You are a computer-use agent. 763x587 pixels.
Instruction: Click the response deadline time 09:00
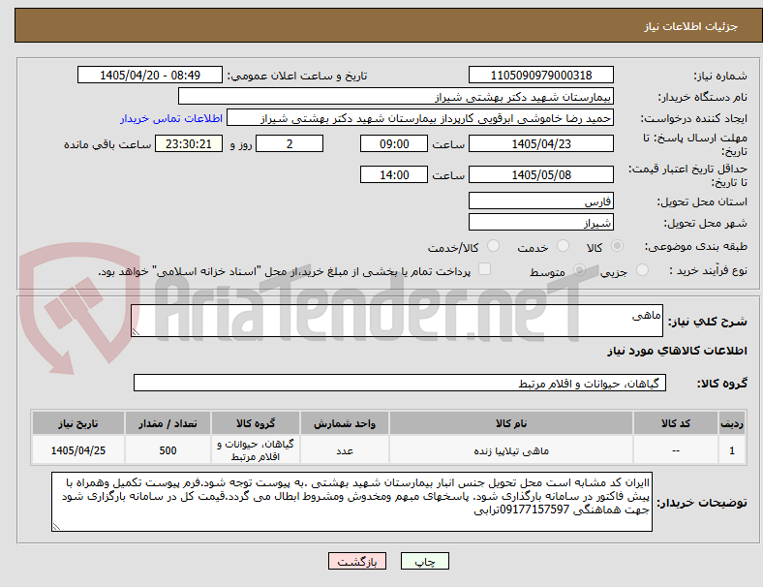click(394, 143)
